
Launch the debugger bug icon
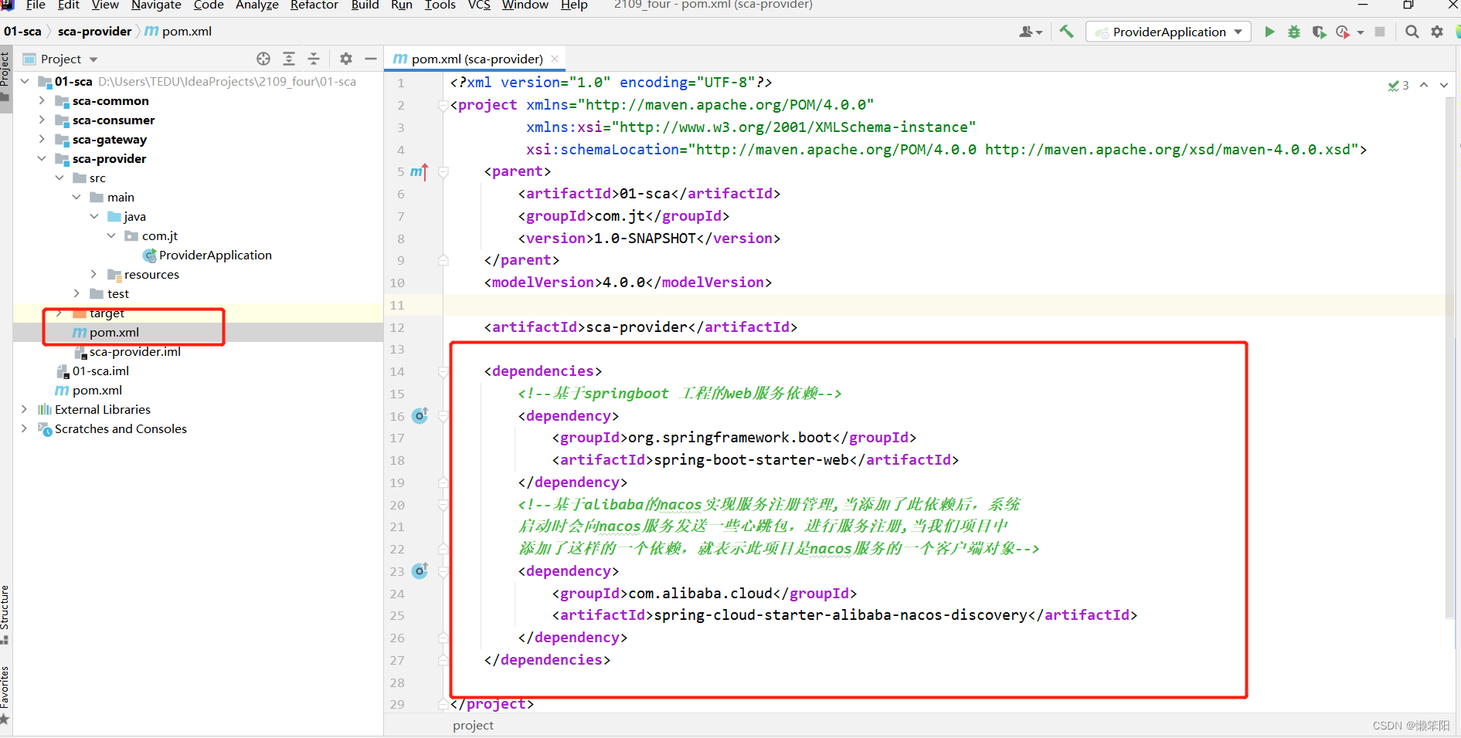pos(1294,32)
